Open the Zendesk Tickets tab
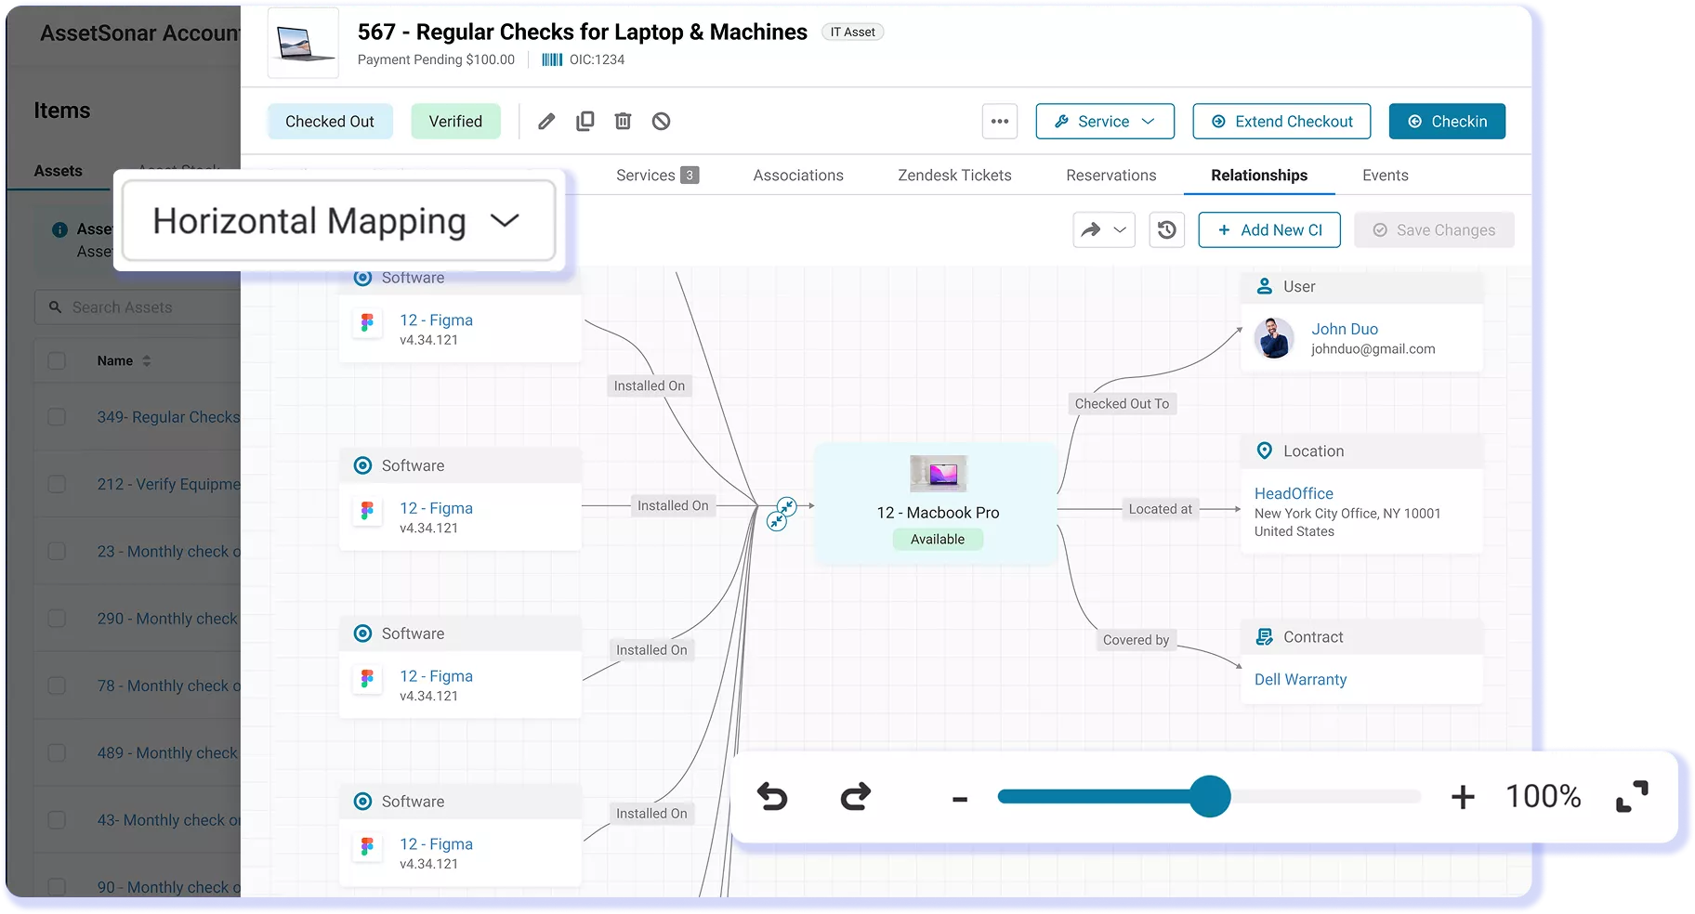Viewport: 1695px width, 914px height. pos(954,176)
